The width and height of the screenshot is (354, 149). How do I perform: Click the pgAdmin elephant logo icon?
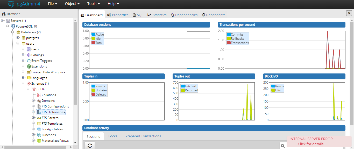(x=11, y=4)
